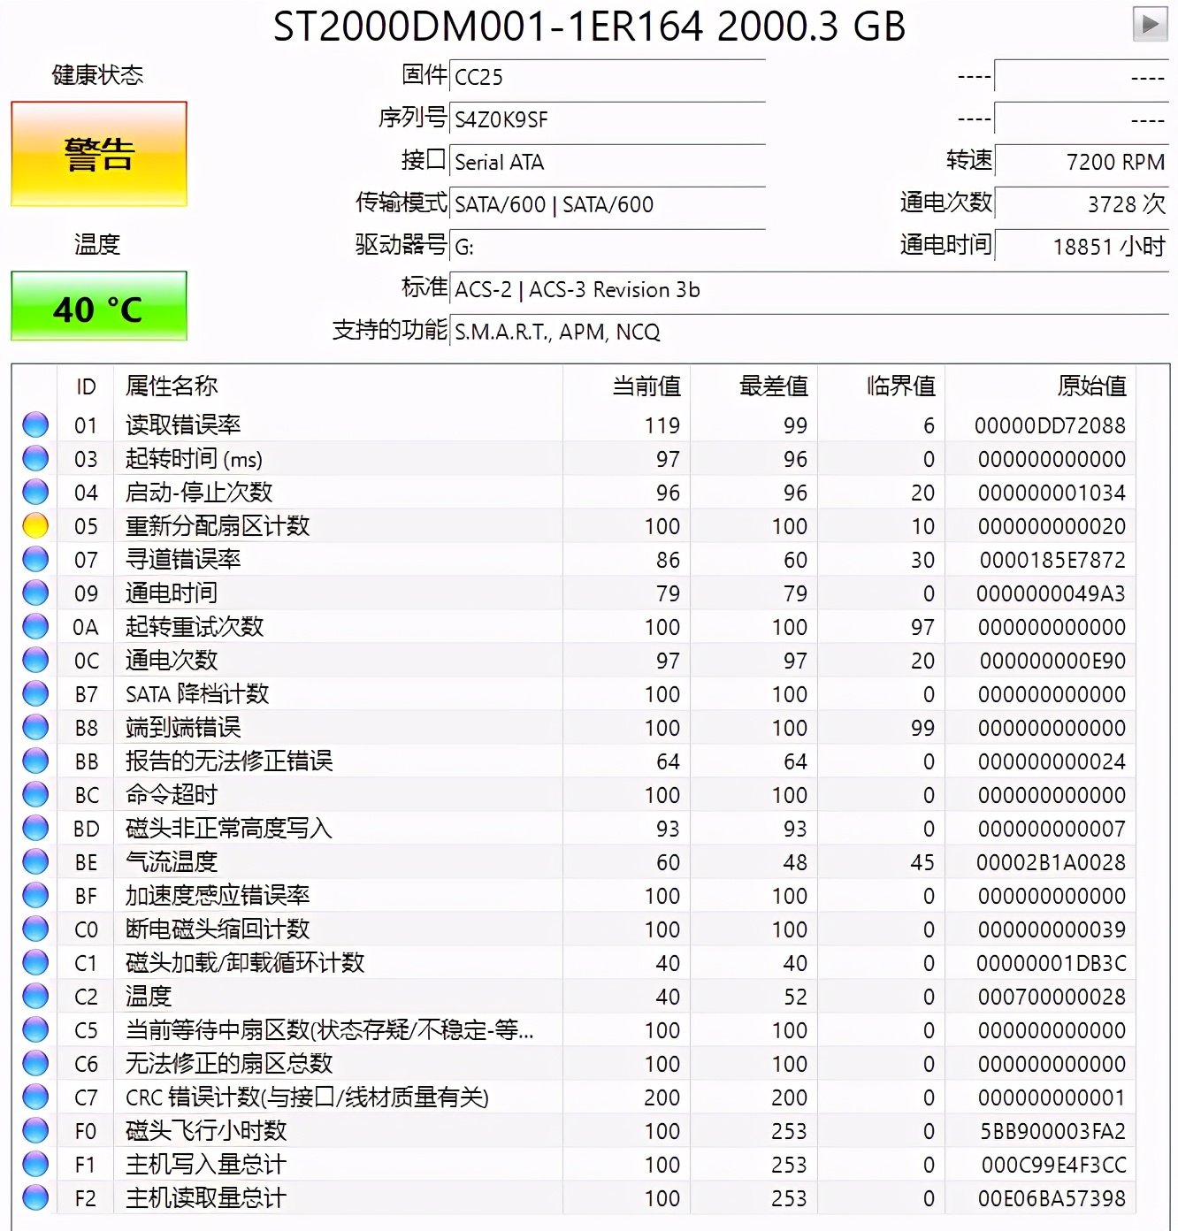Select the CRC 错误计数 attribute name
The width and height of the screenshot is (1178, 1231).
[307, 1097]
